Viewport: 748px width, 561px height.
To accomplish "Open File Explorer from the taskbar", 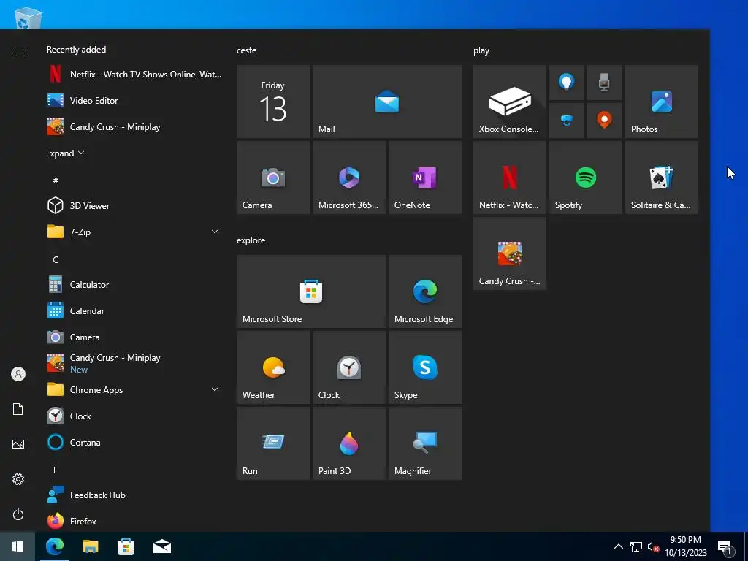I will (90, 546).
